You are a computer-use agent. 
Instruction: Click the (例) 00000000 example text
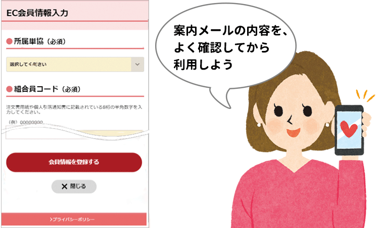point(26,123)
